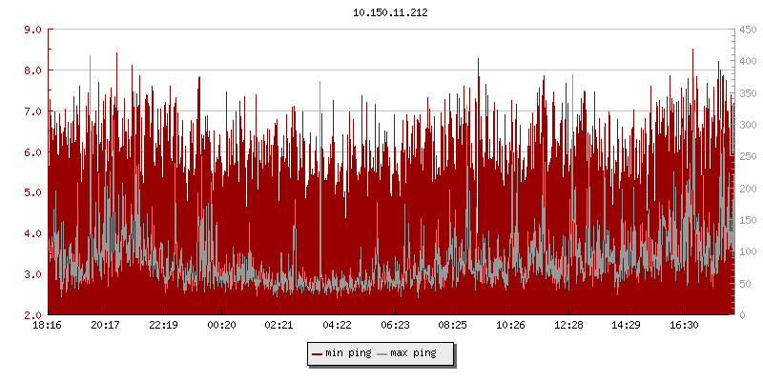
Task: Click the chart title 10.150.11.212
Action: [390, 12]
